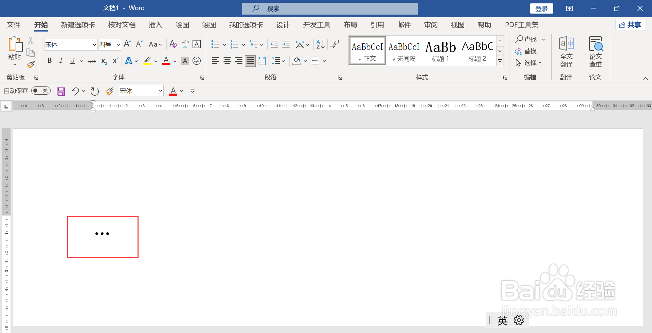Open the Change Case Aa dropdown
This screenshot has height=333, width=652.
[156, 44]
